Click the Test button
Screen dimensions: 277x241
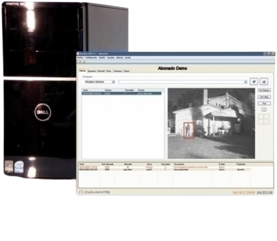tap(264, 103)
